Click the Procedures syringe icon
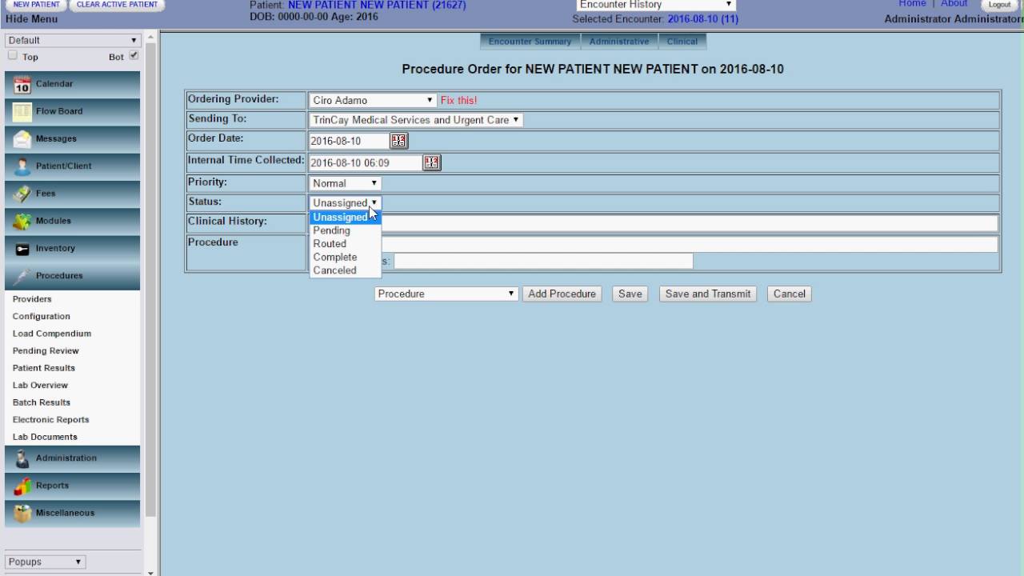This screenshot has height=576, width=1024. coord(22,276)
